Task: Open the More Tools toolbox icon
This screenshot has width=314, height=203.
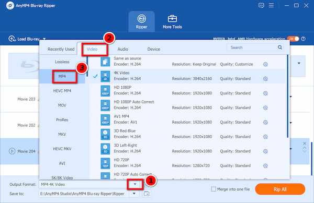Action: coord(172,19)
